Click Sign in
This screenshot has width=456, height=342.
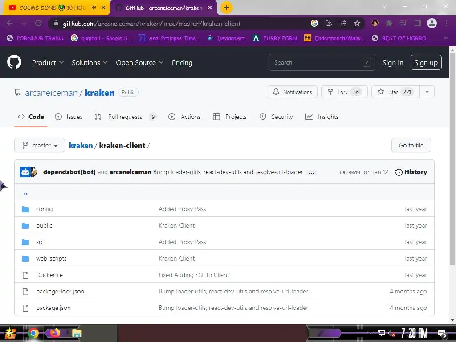point(393,62)
